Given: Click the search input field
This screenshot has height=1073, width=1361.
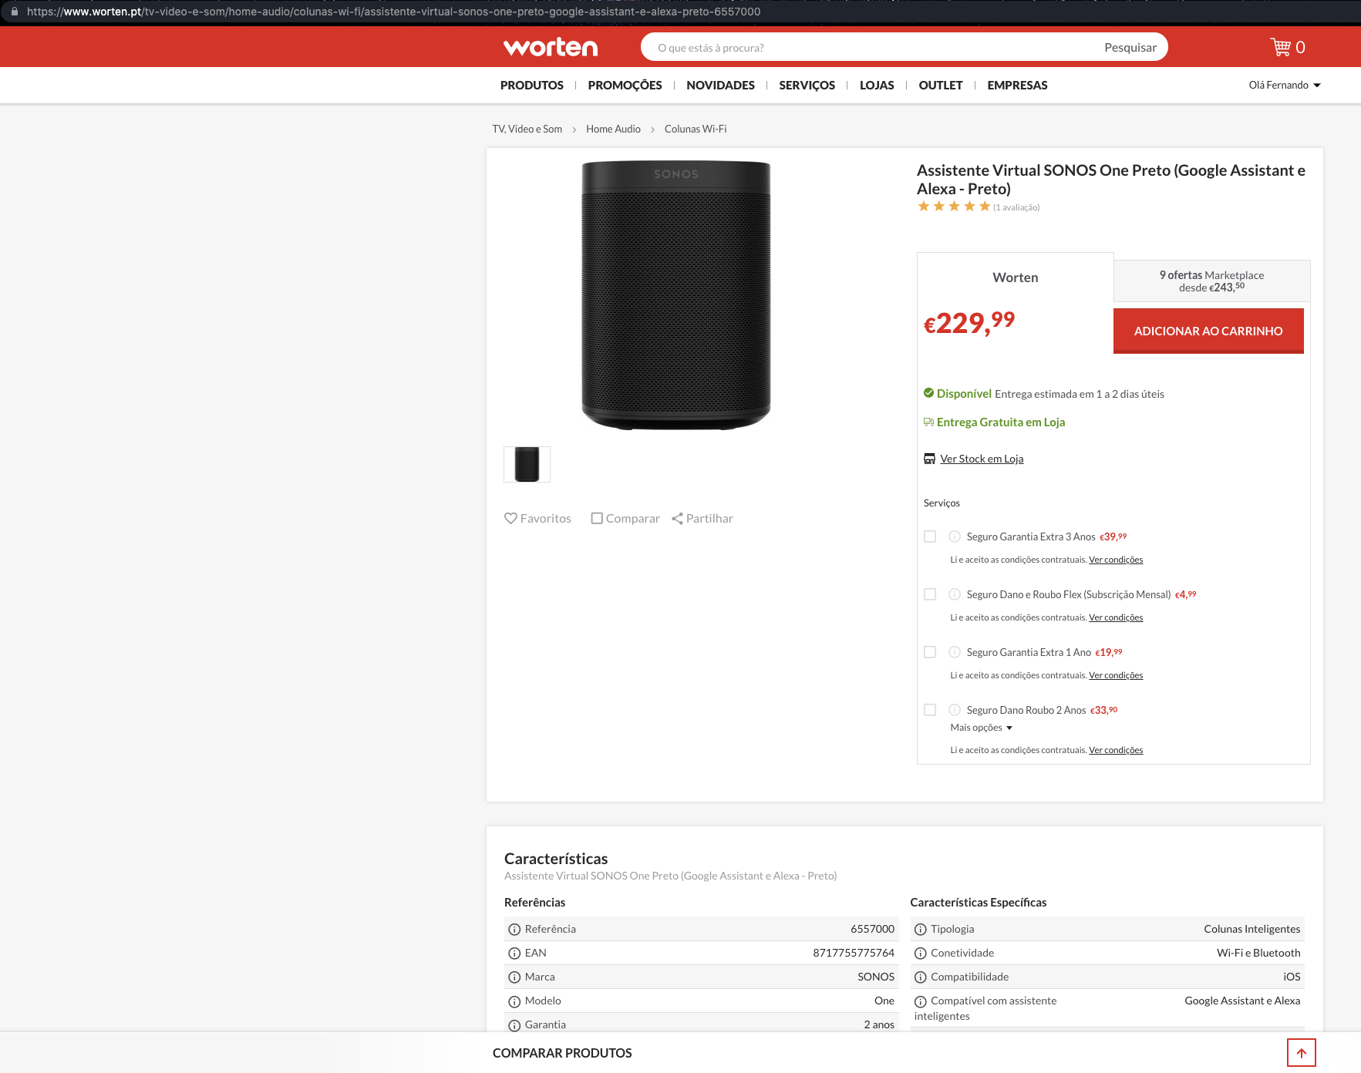Looking at the screenshot, I should click(870, 47).
